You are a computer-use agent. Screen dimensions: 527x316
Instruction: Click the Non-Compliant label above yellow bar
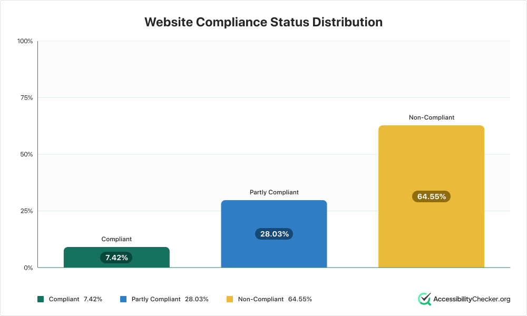coord(432,117)
